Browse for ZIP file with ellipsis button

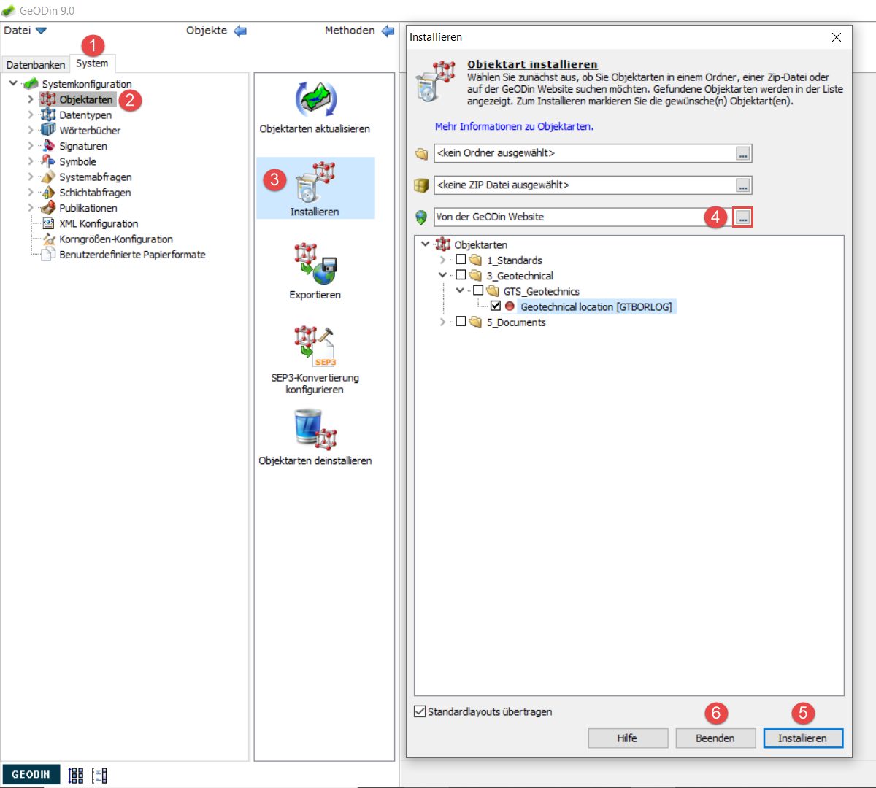[x=742, y=186]
